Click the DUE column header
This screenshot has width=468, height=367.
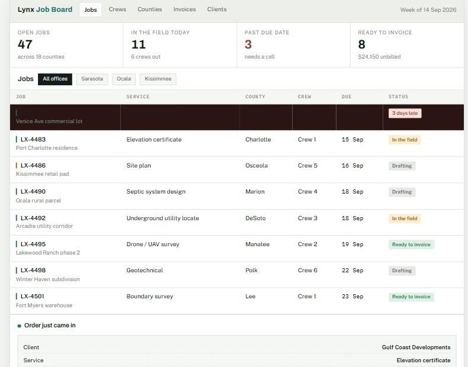coord(347,96)
